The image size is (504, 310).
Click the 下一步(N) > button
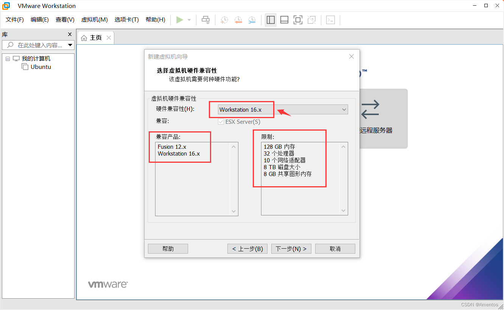pyautogui.click(x=291, y=249)
